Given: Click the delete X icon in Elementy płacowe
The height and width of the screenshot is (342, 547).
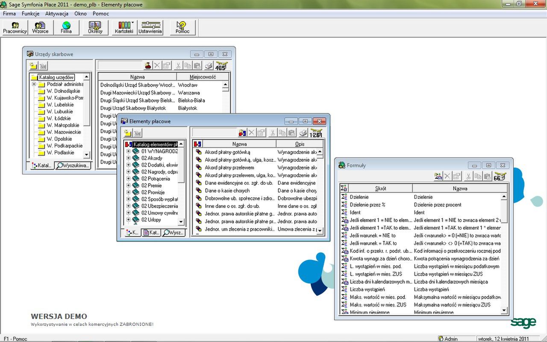Looking at the screenshot, I should click(x=251, y=133).
